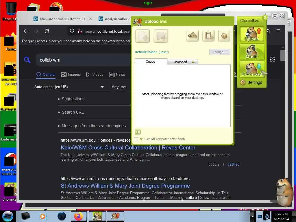Open upload settings gear icon

click(x=224, y=36)
